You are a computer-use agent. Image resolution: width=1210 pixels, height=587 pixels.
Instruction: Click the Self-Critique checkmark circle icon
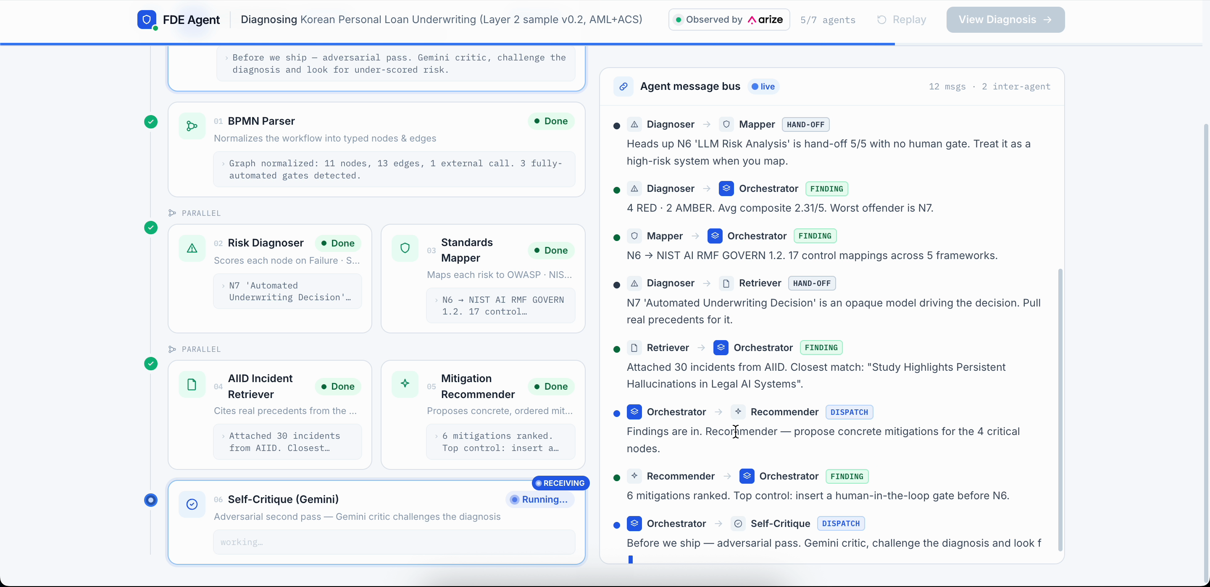coord(192,504)
